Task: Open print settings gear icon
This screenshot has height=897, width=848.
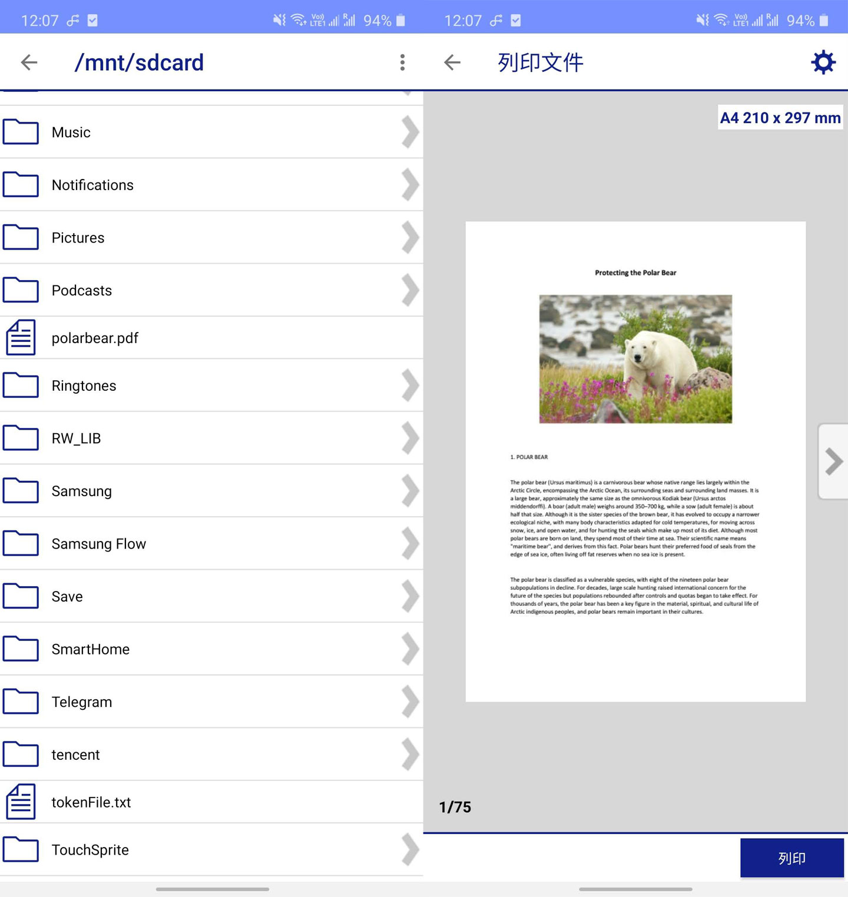Action: pyautogui.click(x=823, y=62)
